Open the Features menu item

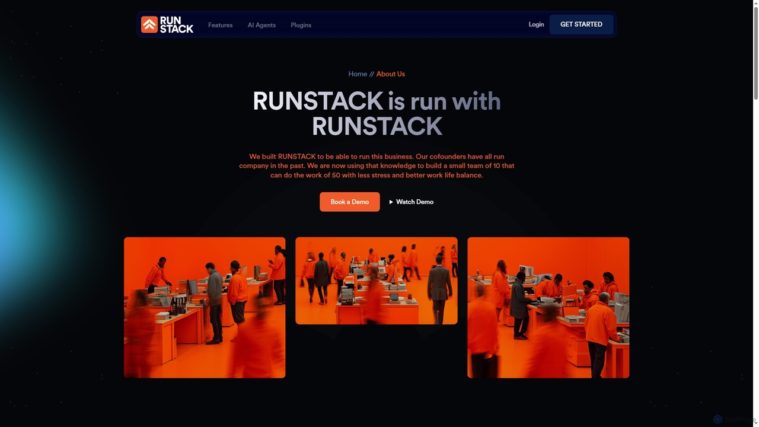220,25
